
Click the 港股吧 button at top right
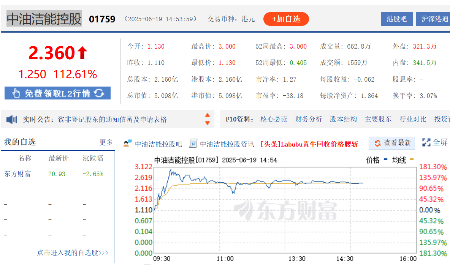click(396, 19)
